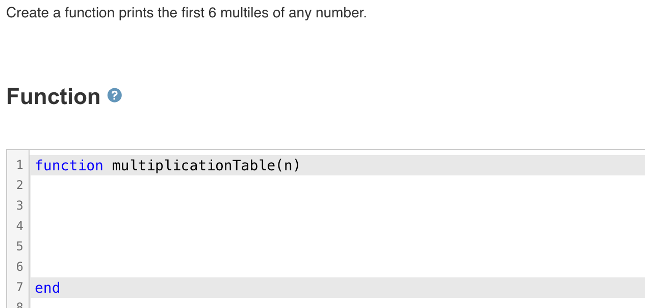Screen dimensions: 645x308
Task: Click the bold Function heading text
Action: pos(54,96)
